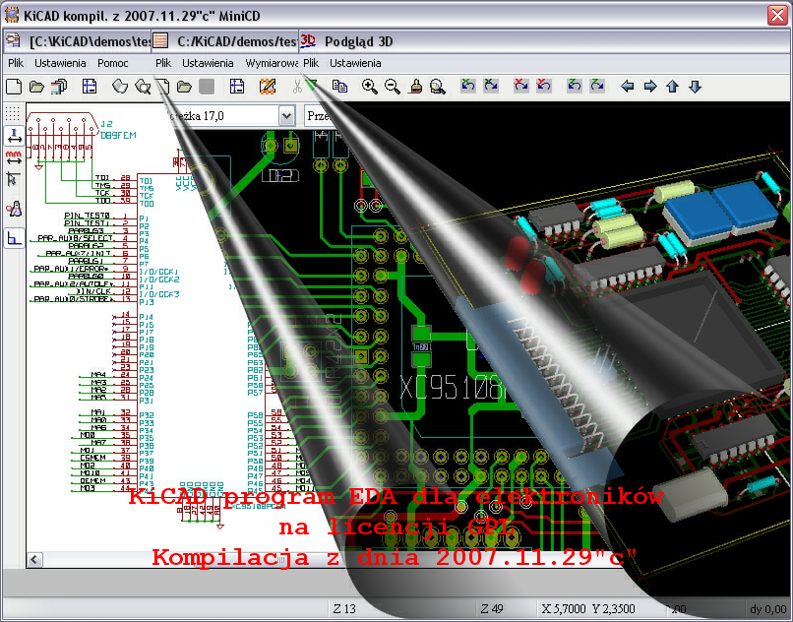
Task: Rotate X clockwise second green X icon
Action: pyautogui.click(x=491, y=85)
